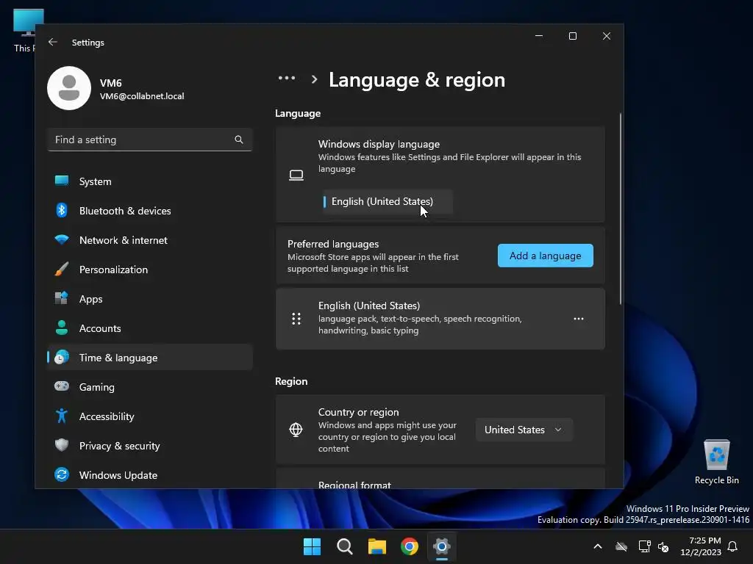Click the Language section heading
Viewport: 753px width, 564px height.
pos(298,113)
